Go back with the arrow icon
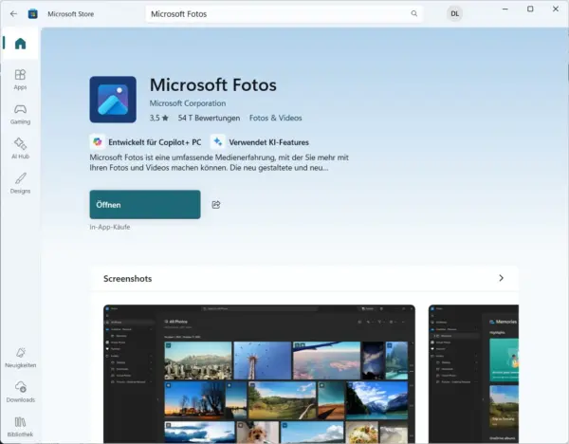Image resolution: width=569 pixels, height=444 pixels. click(x=13, y=14)
